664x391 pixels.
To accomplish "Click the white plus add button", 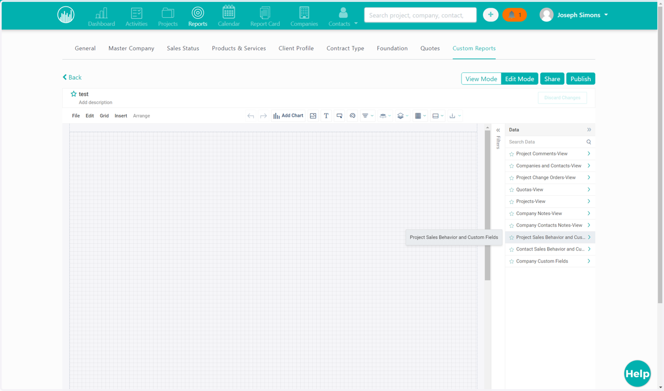I will tap(490, 15).
